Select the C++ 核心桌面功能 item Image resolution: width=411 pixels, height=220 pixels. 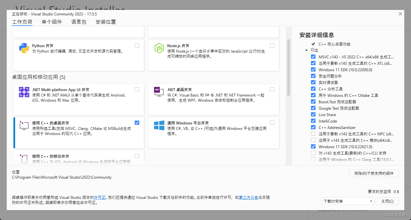[x=334, y=44]
